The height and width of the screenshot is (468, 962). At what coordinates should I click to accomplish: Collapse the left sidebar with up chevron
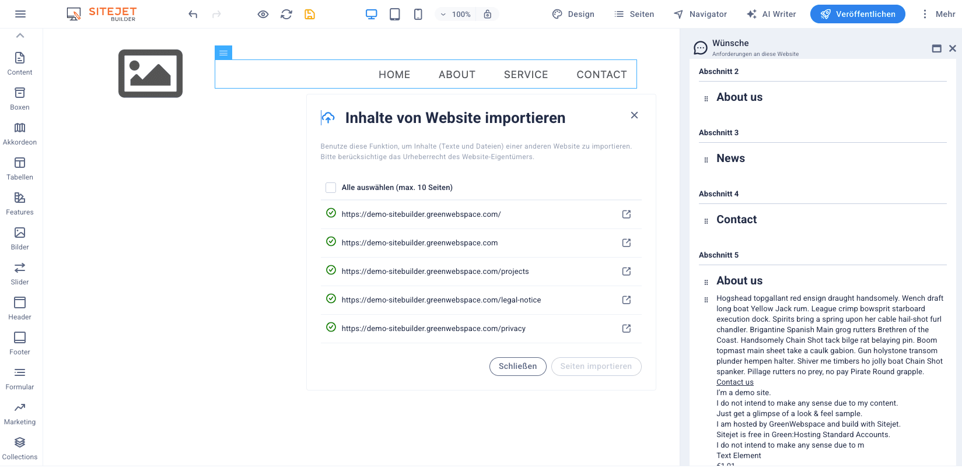[x=20, y=36]
